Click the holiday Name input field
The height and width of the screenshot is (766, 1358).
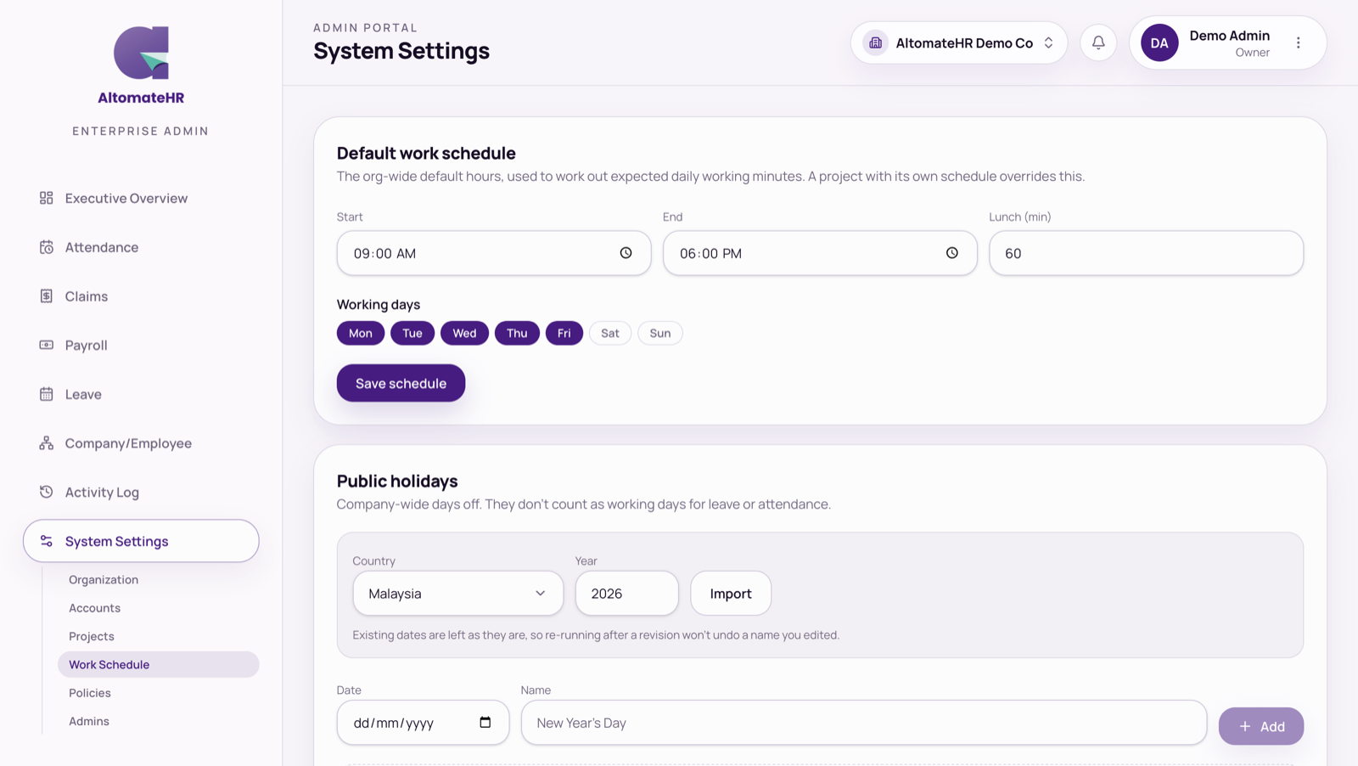pyautogui.click(x=864, y=723)
